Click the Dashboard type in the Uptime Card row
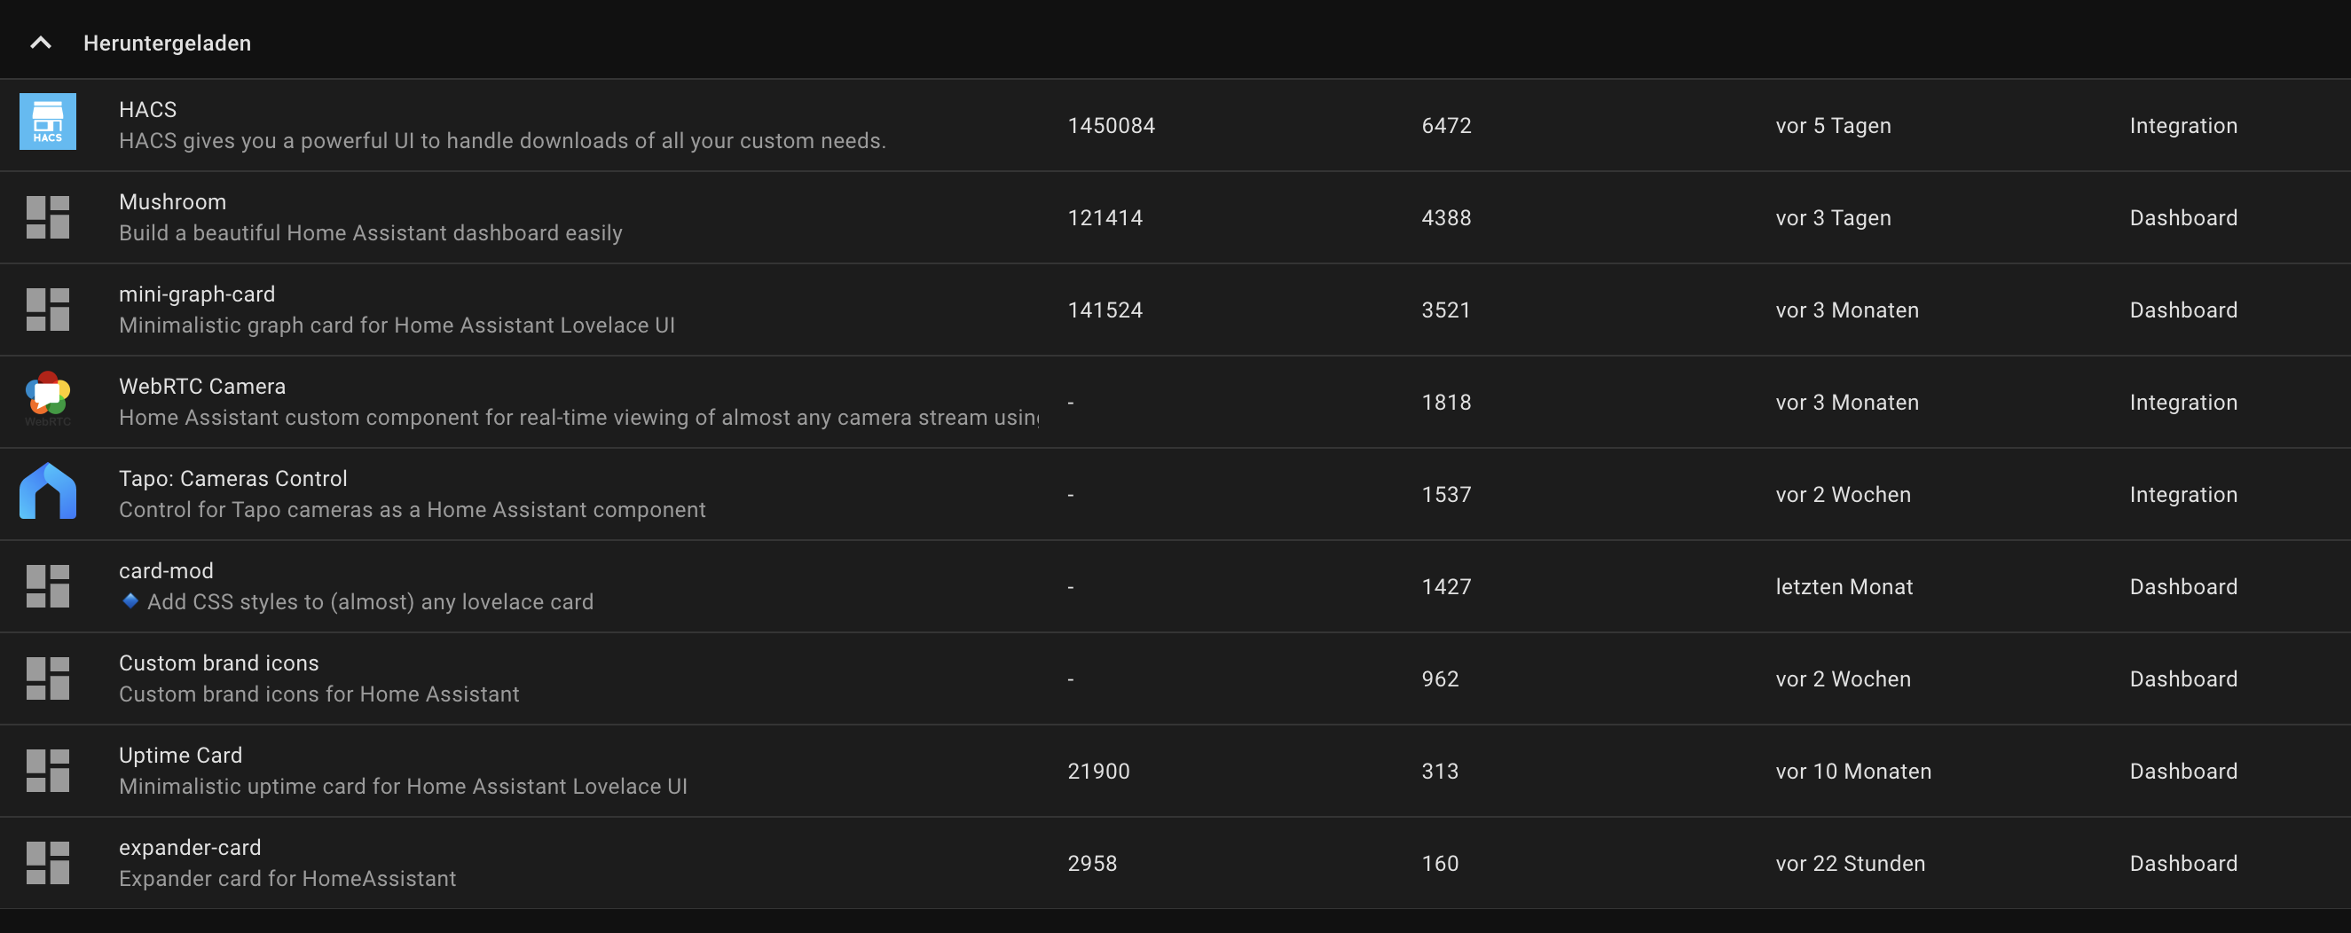This screenshot has width=2351, height=933. (2184, 771)
